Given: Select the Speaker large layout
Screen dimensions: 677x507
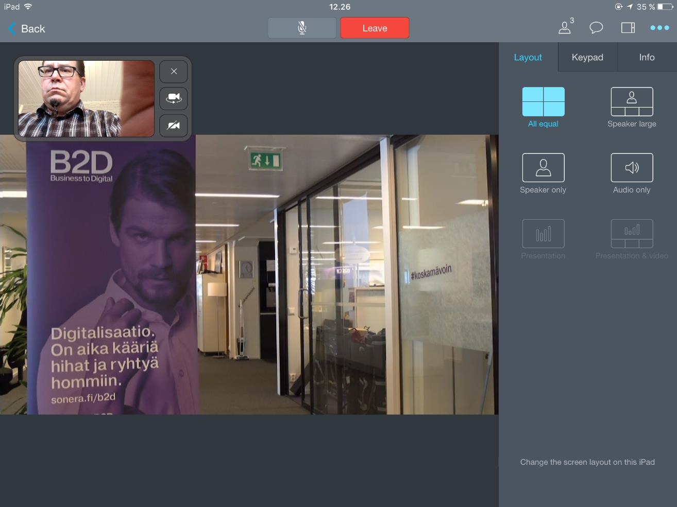Looking at the screenshot, I should (x=632, y=101).
